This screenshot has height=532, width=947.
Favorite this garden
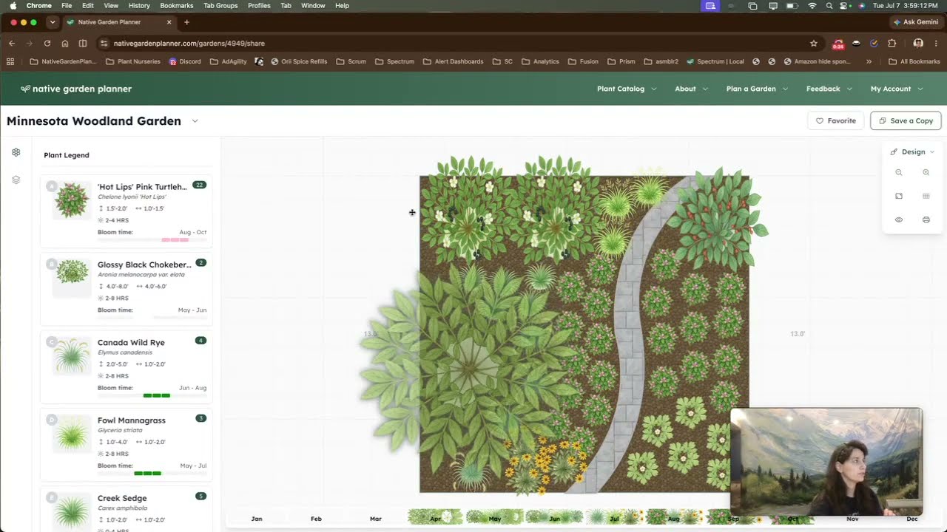[835, 120]
